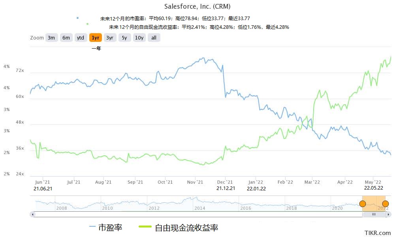Click the chart title Salesforce, Inc. (CRM)
The image size is (395, 237).
coord(197,6)
